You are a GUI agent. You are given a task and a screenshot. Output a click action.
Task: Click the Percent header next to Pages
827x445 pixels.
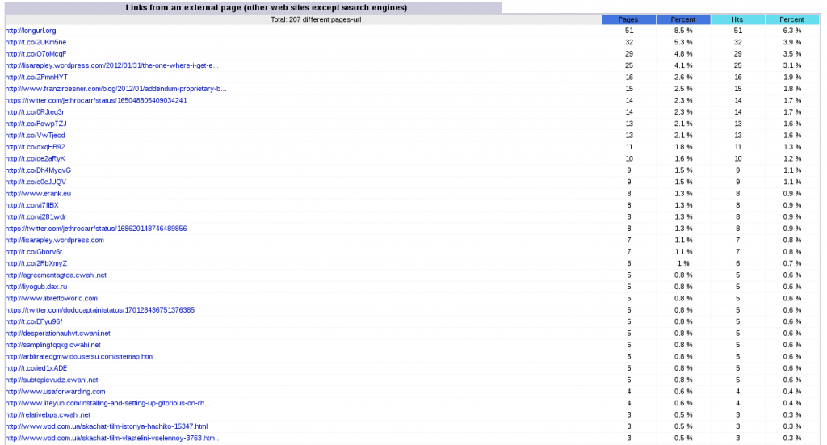(683, 19)
